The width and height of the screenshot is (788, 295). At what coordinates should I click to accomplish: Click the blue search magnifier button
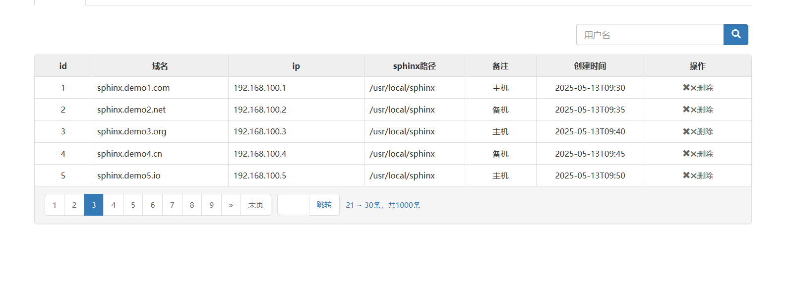735,35
